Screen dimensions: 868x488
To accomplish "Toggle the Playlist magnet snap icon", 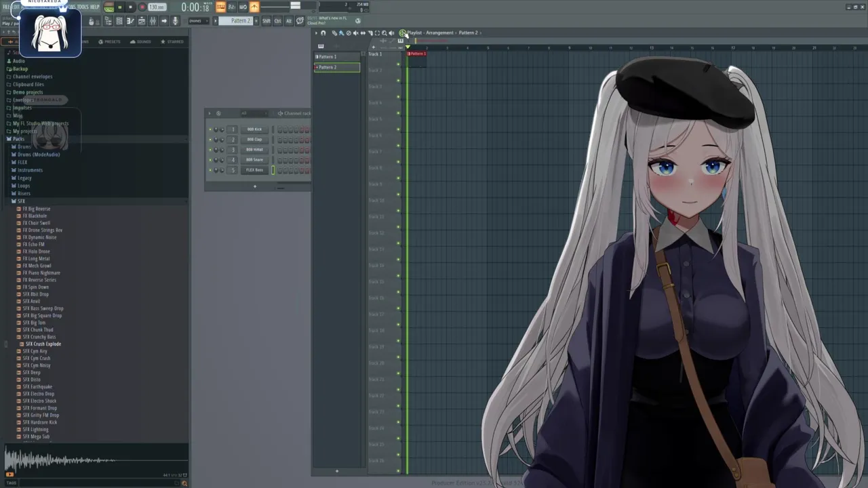I will pos(323,33).
